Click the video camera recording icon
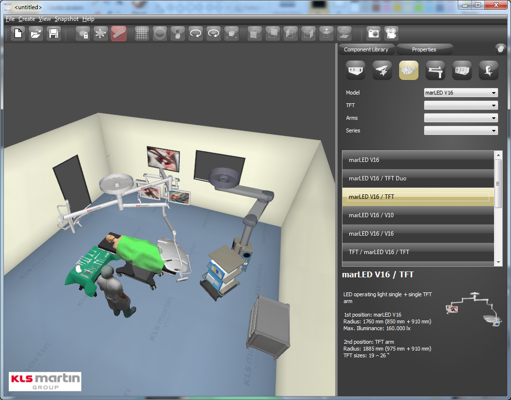 [x=391, y=33]
